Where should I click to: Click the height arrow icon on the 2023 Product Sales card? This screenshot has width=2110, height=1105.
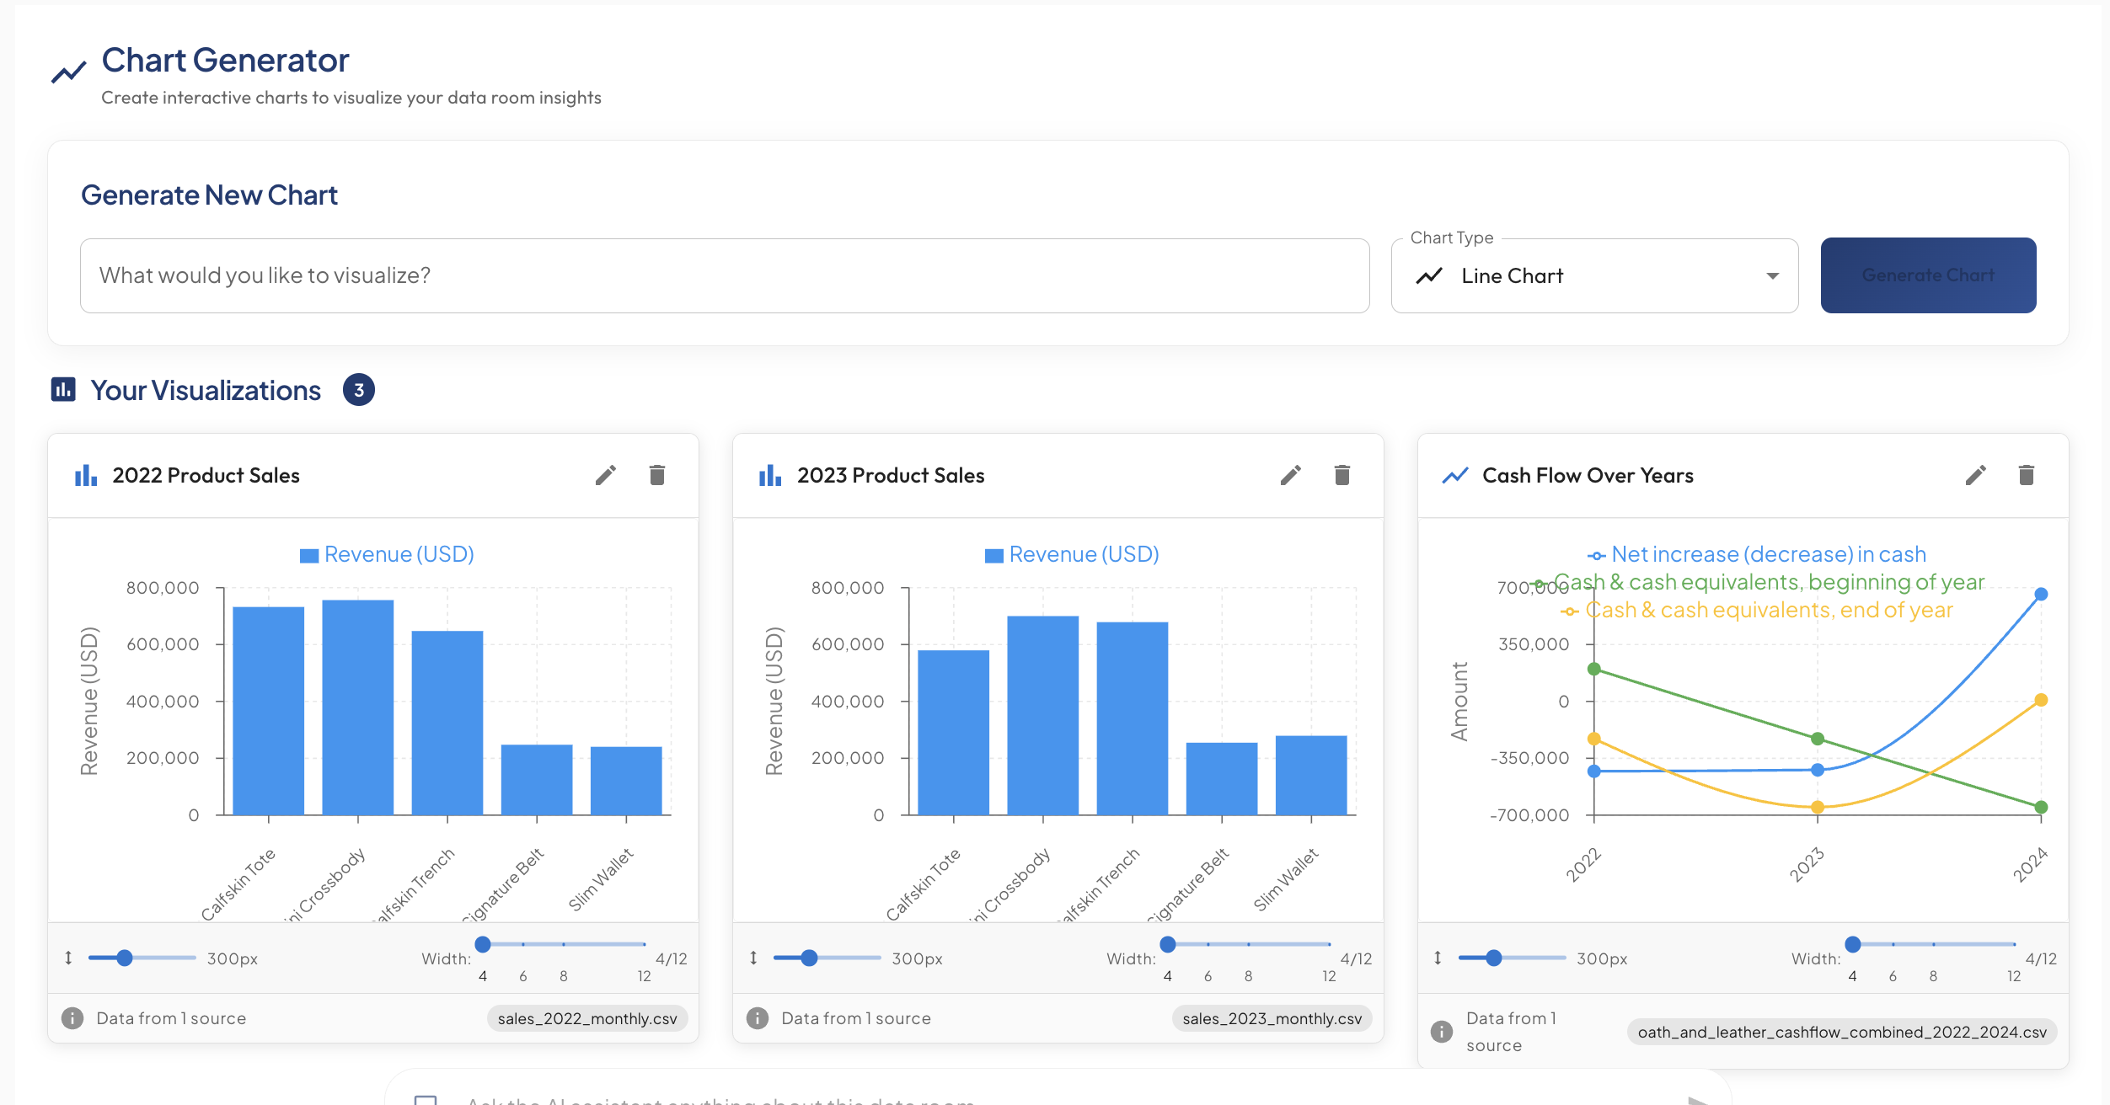click(x=753, y=958)
